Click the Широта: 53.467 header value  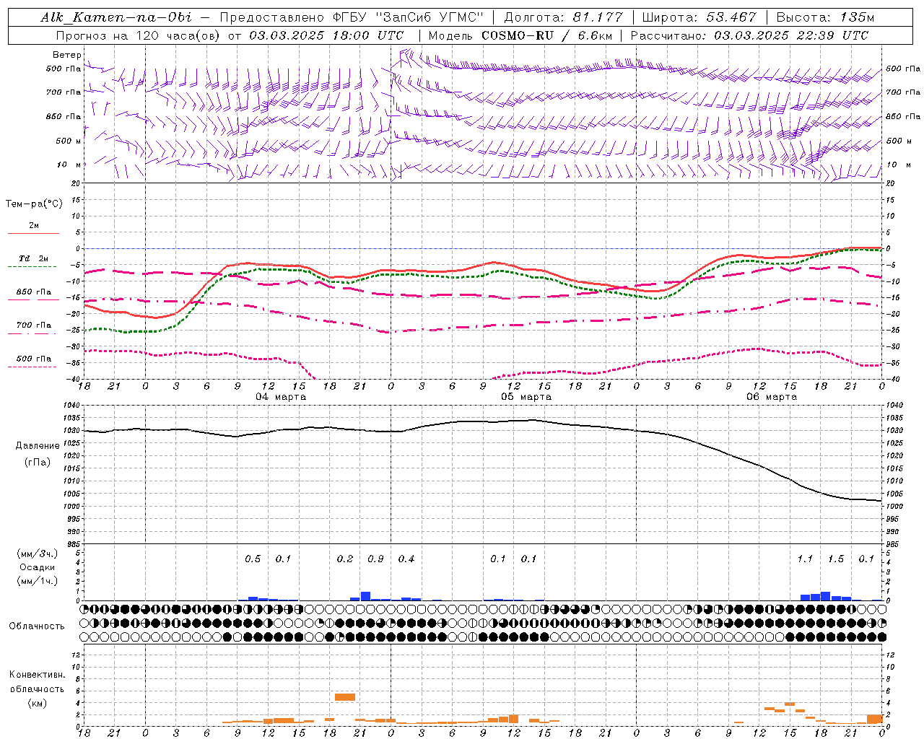pyautogui.click(x=699, y=17)
